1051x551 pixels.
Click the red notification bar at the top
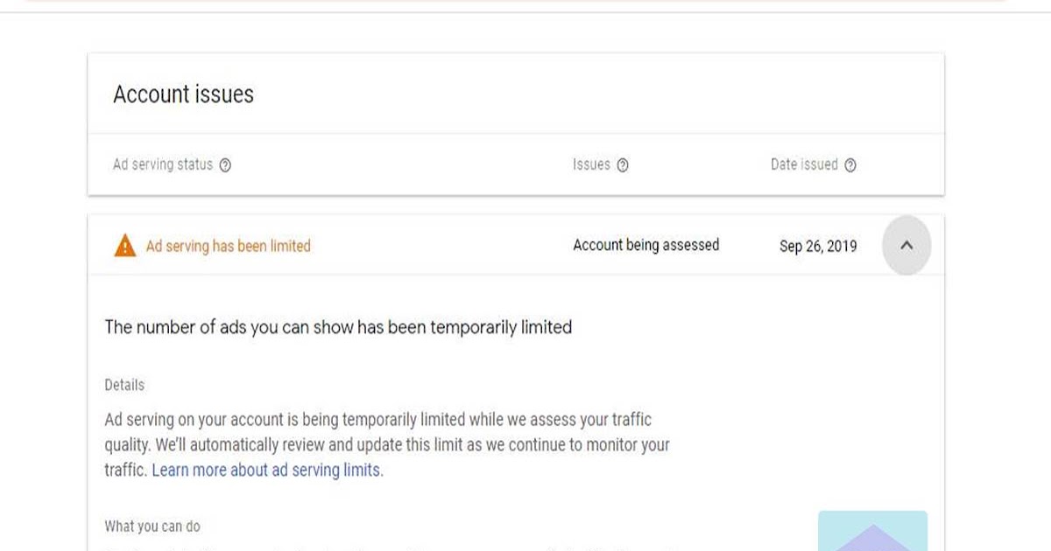click(525, 3)
